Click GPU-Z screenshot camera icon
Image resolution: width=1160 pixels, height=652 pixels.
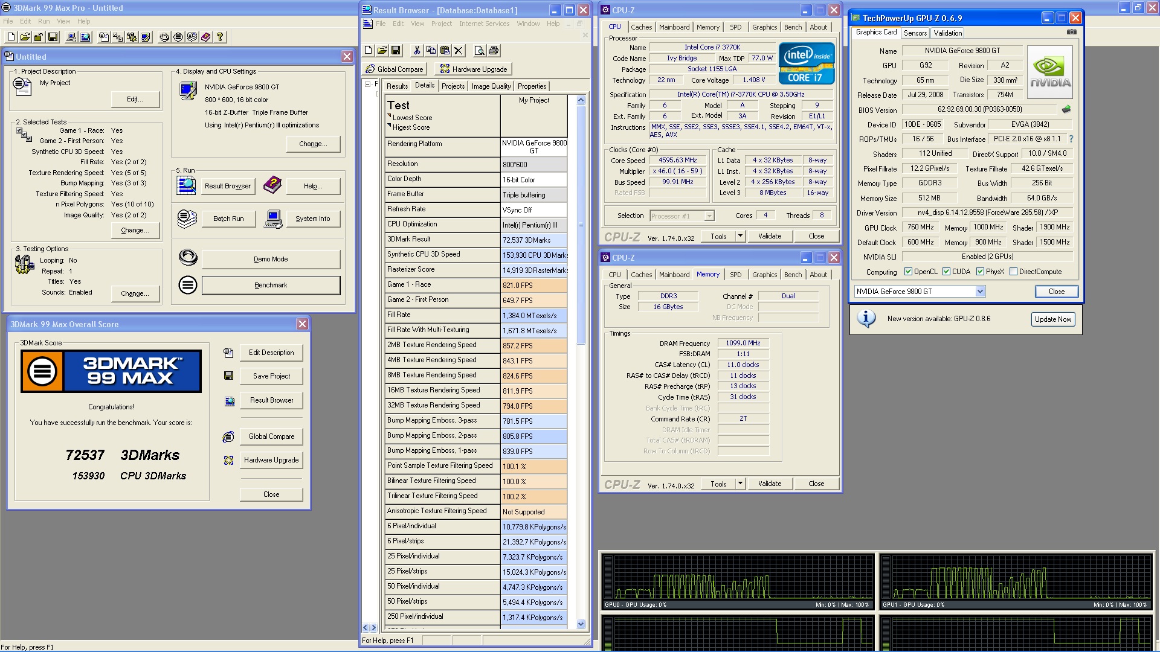(1071, 32)
